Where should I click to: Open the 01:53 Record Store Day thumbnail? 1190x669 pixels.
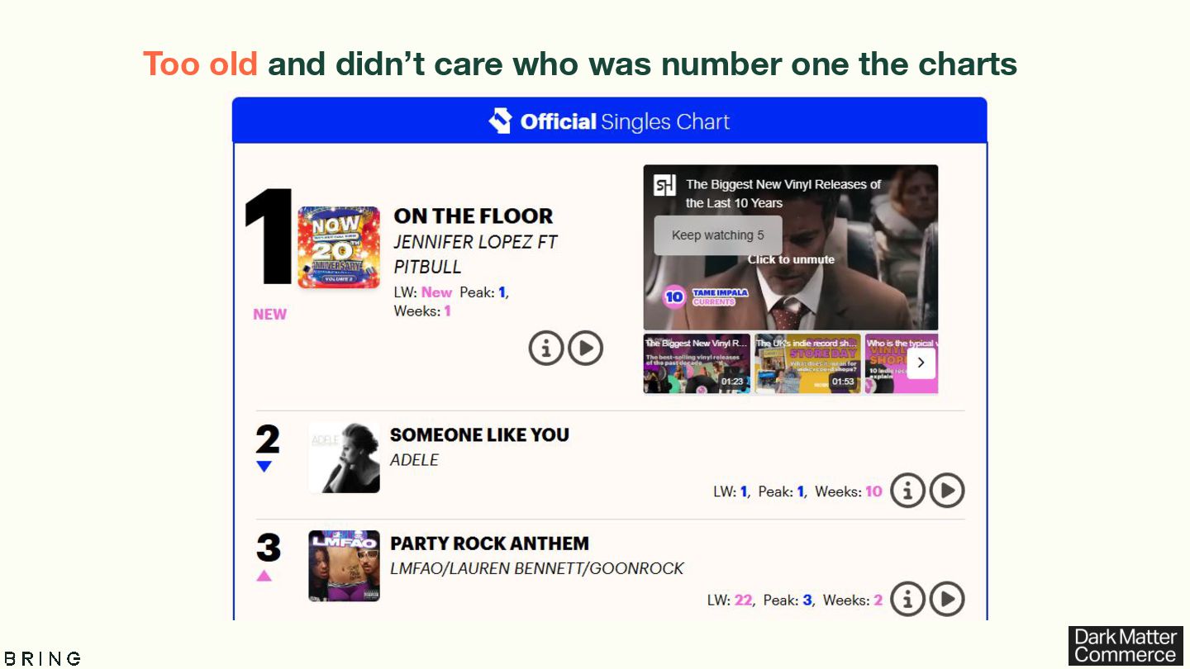click(x=807, y=363)
